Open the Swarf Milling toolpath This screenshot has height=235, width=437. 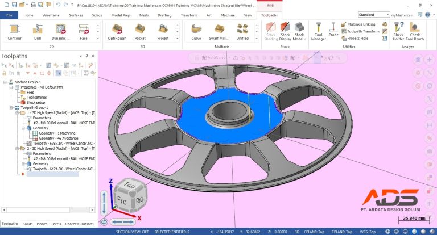[x=219, y=32]
